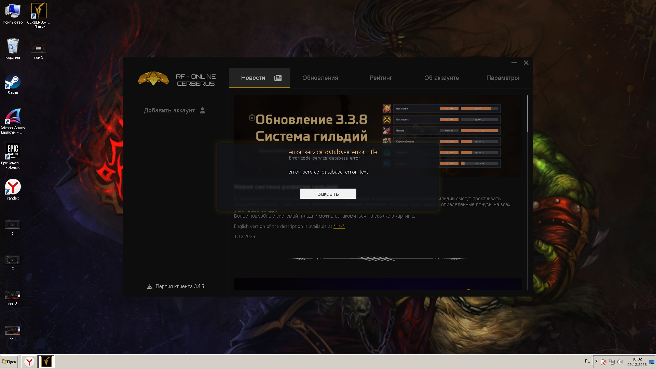The width and height of the screenshot is (656, 369).
Task: Click the Опытность guild skill icon
Action: (x=387, y=120)
